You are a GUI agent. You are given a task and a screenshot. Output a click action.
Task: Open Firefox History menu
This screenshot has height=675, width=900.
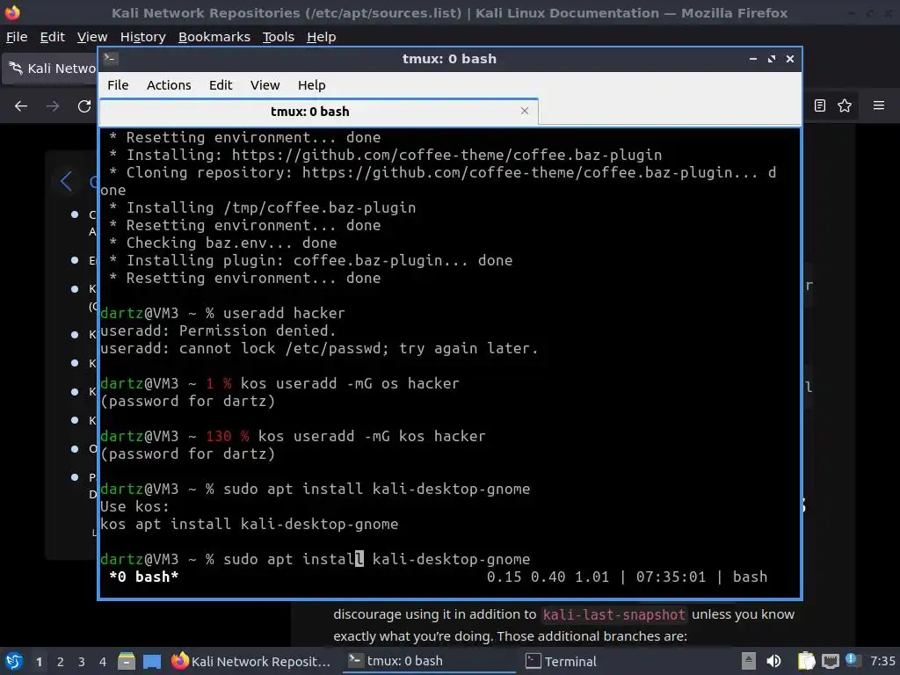tap(143, 37)
